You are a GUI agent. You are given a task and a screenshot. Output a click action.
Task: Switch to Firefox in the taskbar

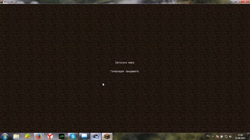(x=39, y=136)
